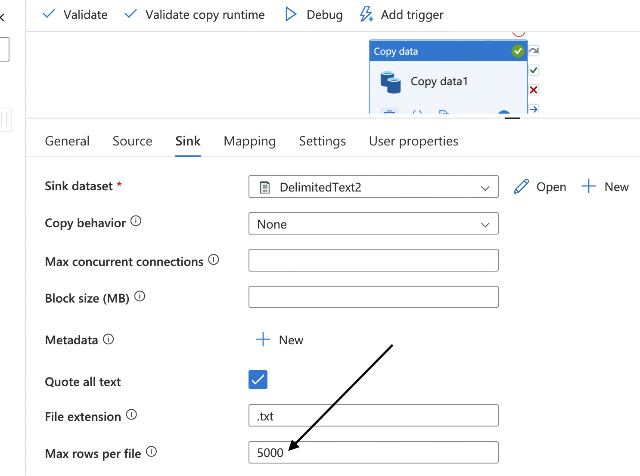Open the DelimitedText2 dataset with the pencil icon
The image size is (640, 476).
[x=521, y=187]
